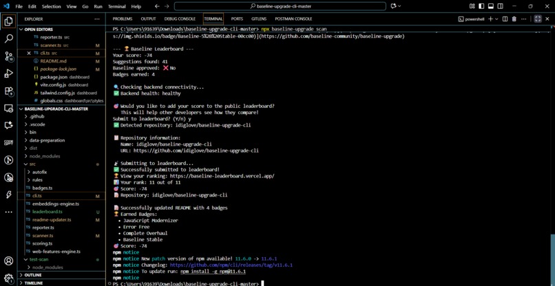Toggle the bottom panel visibility
The image size is (555, 286).
(x=491, y=6)
